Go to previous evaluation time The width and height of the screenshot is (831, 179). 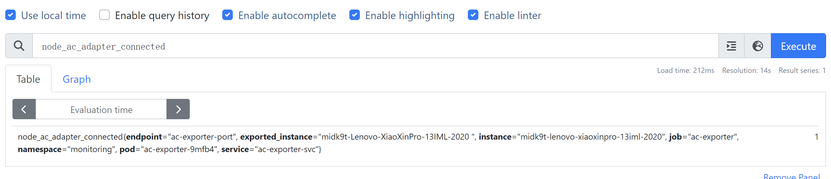24,109
